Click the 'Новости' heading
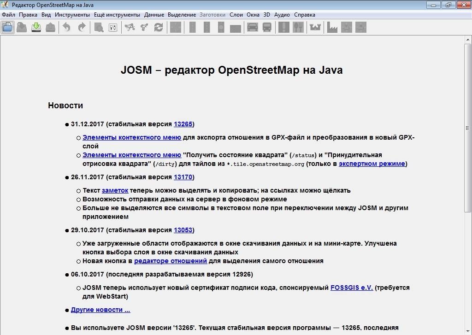The width and height of the screenshot is (472, 335). (65, 106)
